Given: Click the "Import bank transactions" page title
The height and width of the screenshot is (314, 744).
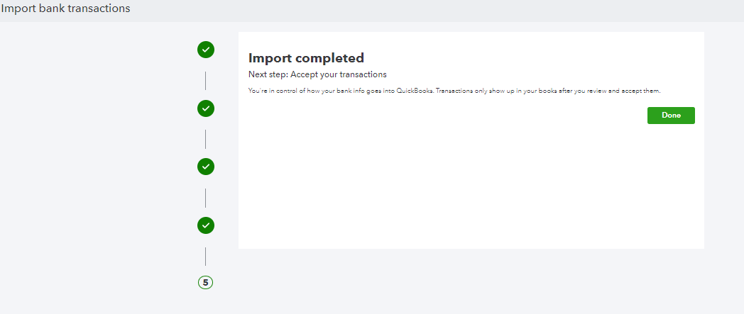Looking at the screenshot, I should click(x=65, y=9).
